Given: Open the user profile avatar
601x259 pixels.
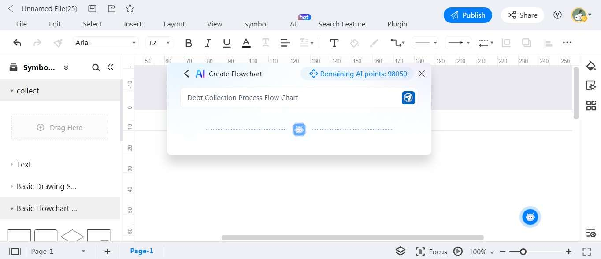Looking at the screenshot, I should [580, 15].
